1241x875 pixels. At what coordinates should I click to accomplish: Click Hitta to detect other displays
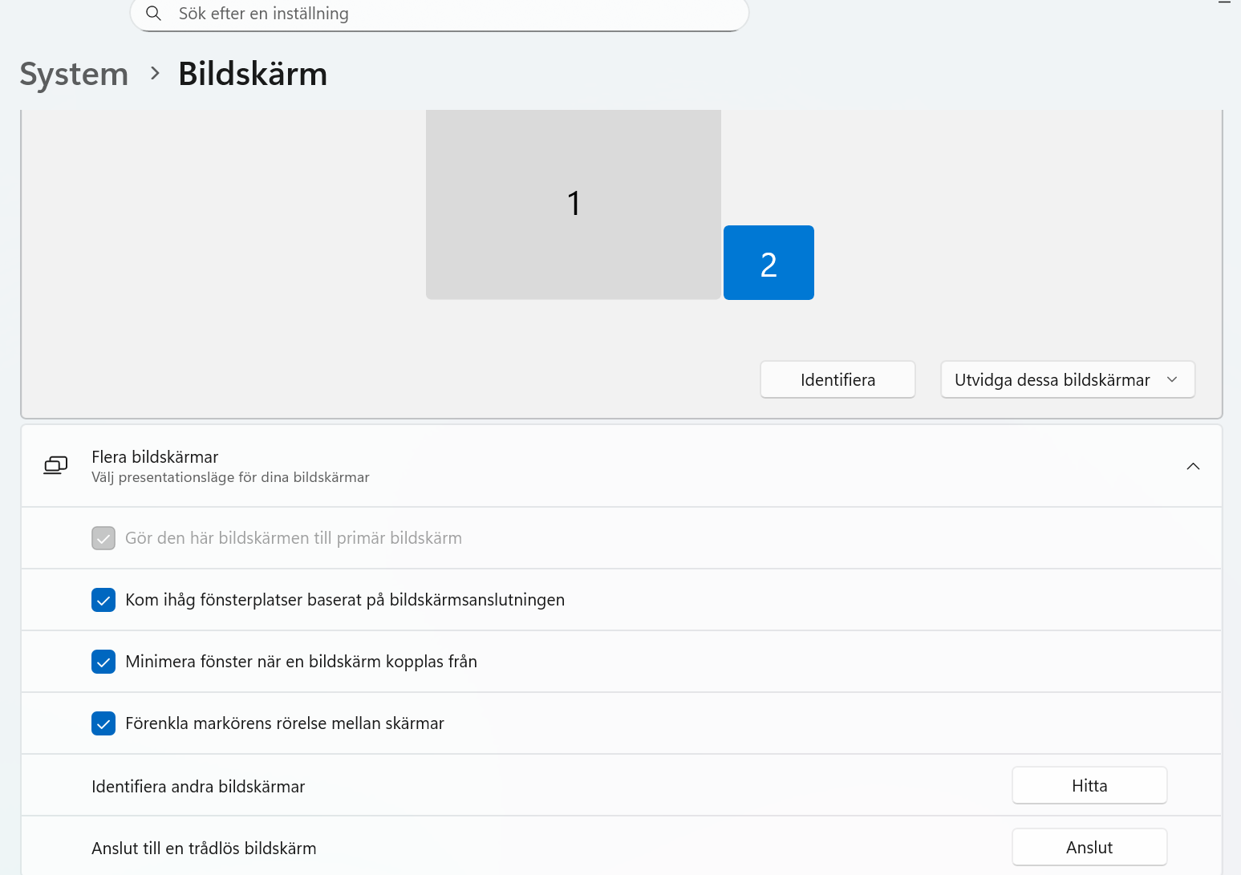tap(1089, 785)
